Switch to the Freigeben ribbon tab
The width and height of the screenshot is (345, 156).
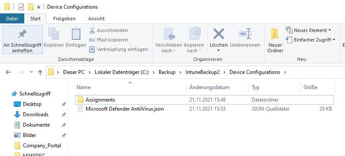click(x=64, y=19)
